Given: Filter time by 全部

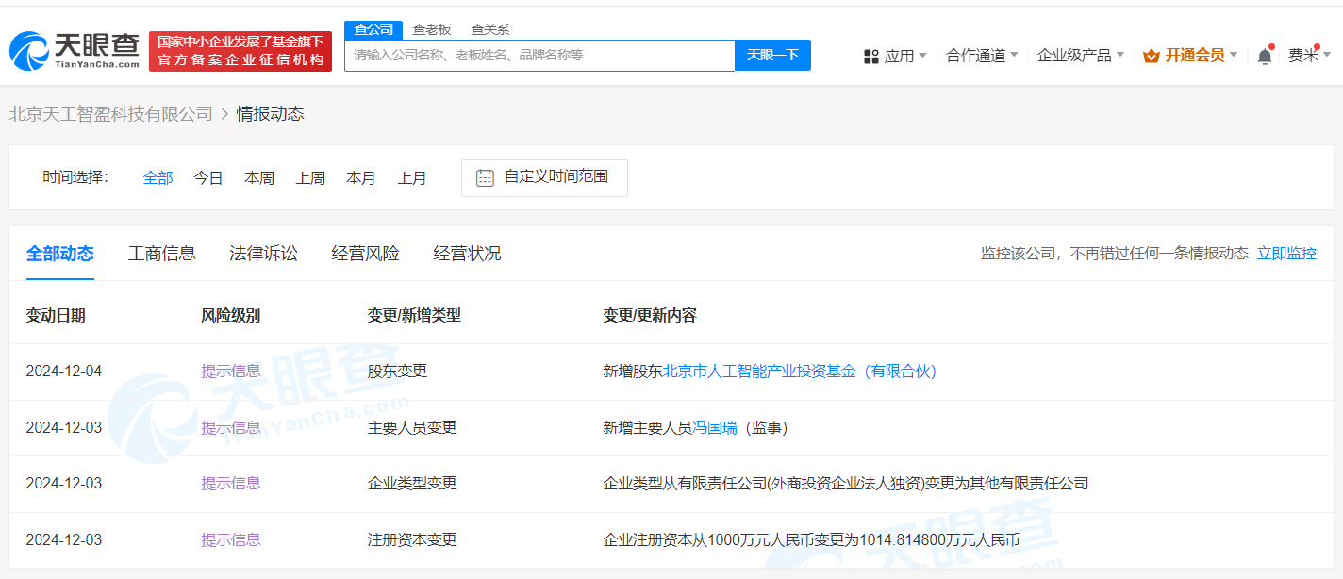Looking at the screenshot, I should [158, 177].
